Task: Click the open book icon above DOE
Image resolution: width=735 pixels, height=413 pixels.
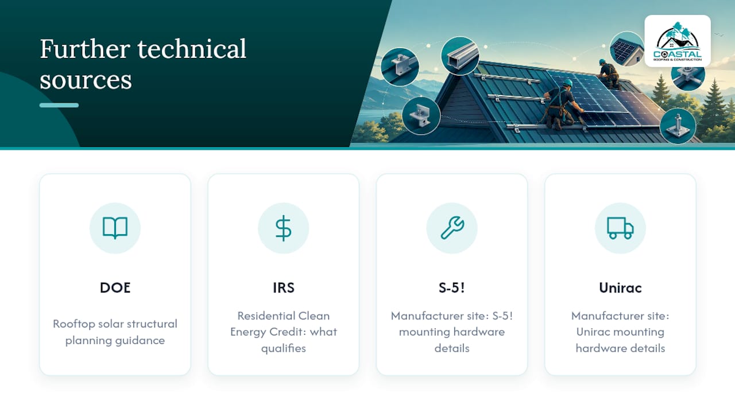Action: [x=115, y=228]
